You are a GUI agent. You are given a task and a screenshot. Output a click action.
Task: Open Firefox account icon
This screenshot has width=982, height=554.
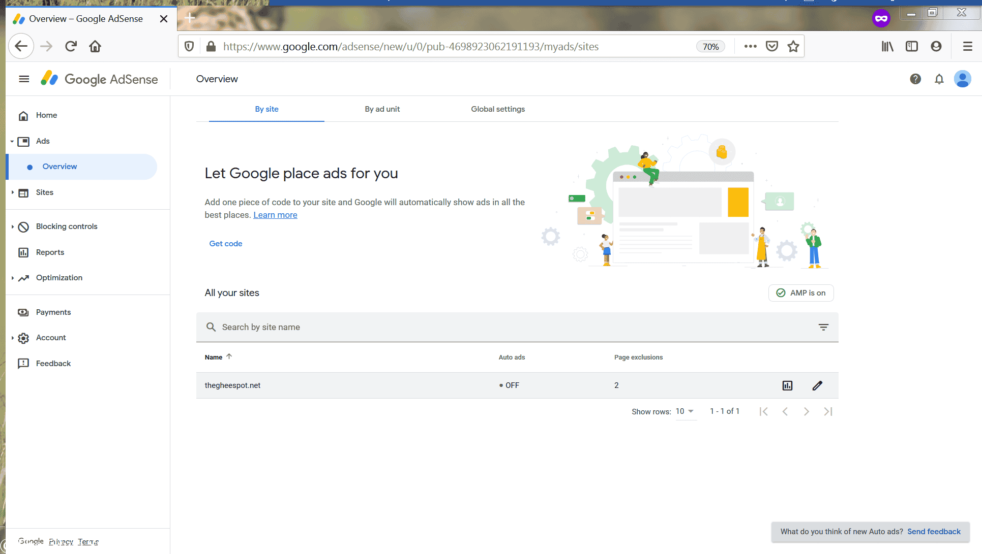coord(936,46)
